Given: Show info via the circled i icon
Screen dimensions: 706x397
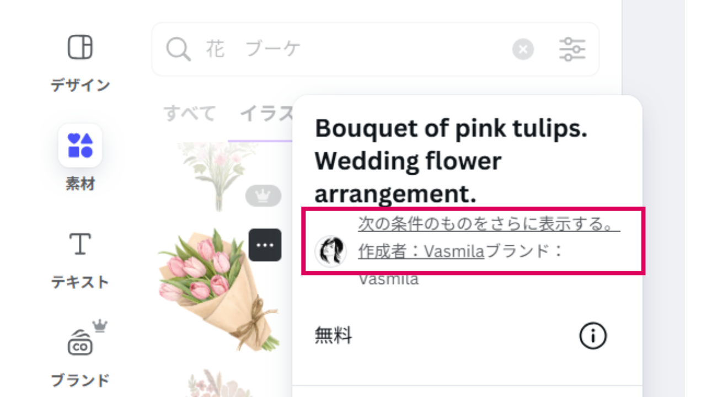Looking at the screenshot, I should click(x=593, y=335).
